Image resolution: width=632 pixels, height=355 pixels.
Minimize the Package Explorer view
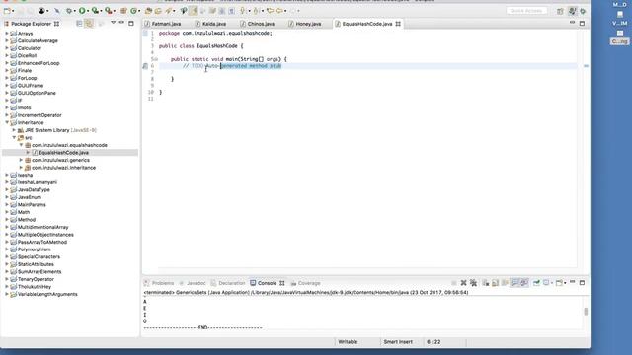tap(121, 23)
